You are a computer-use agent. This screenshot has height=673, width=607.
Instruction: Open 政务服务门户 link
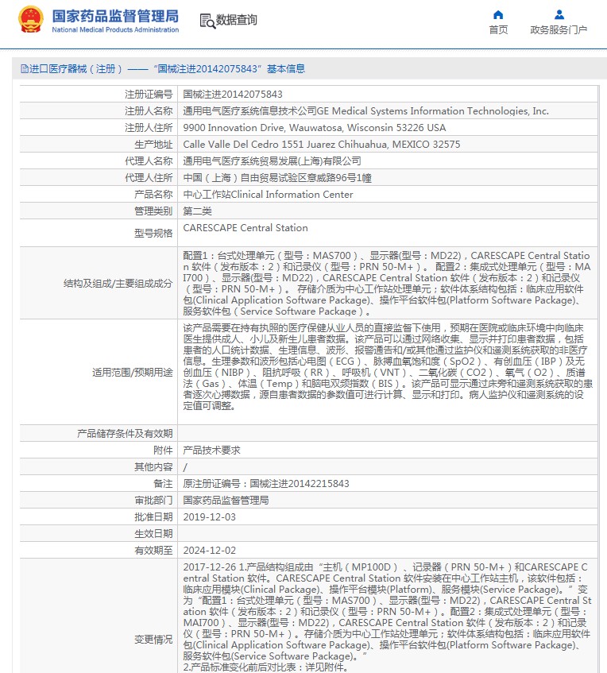pyautogui.click(x=559, y=29)
